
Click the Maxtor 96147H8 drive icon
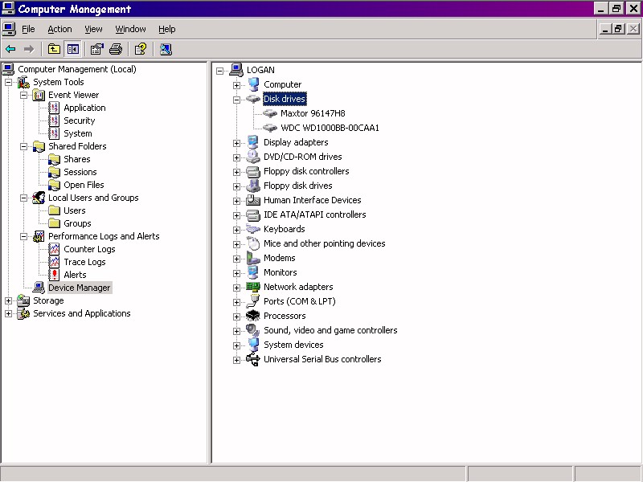point(270,113)
